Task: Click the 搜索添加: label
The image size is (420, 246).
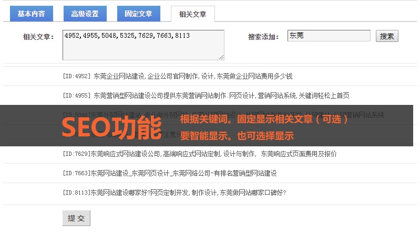Action: [263, 37]
